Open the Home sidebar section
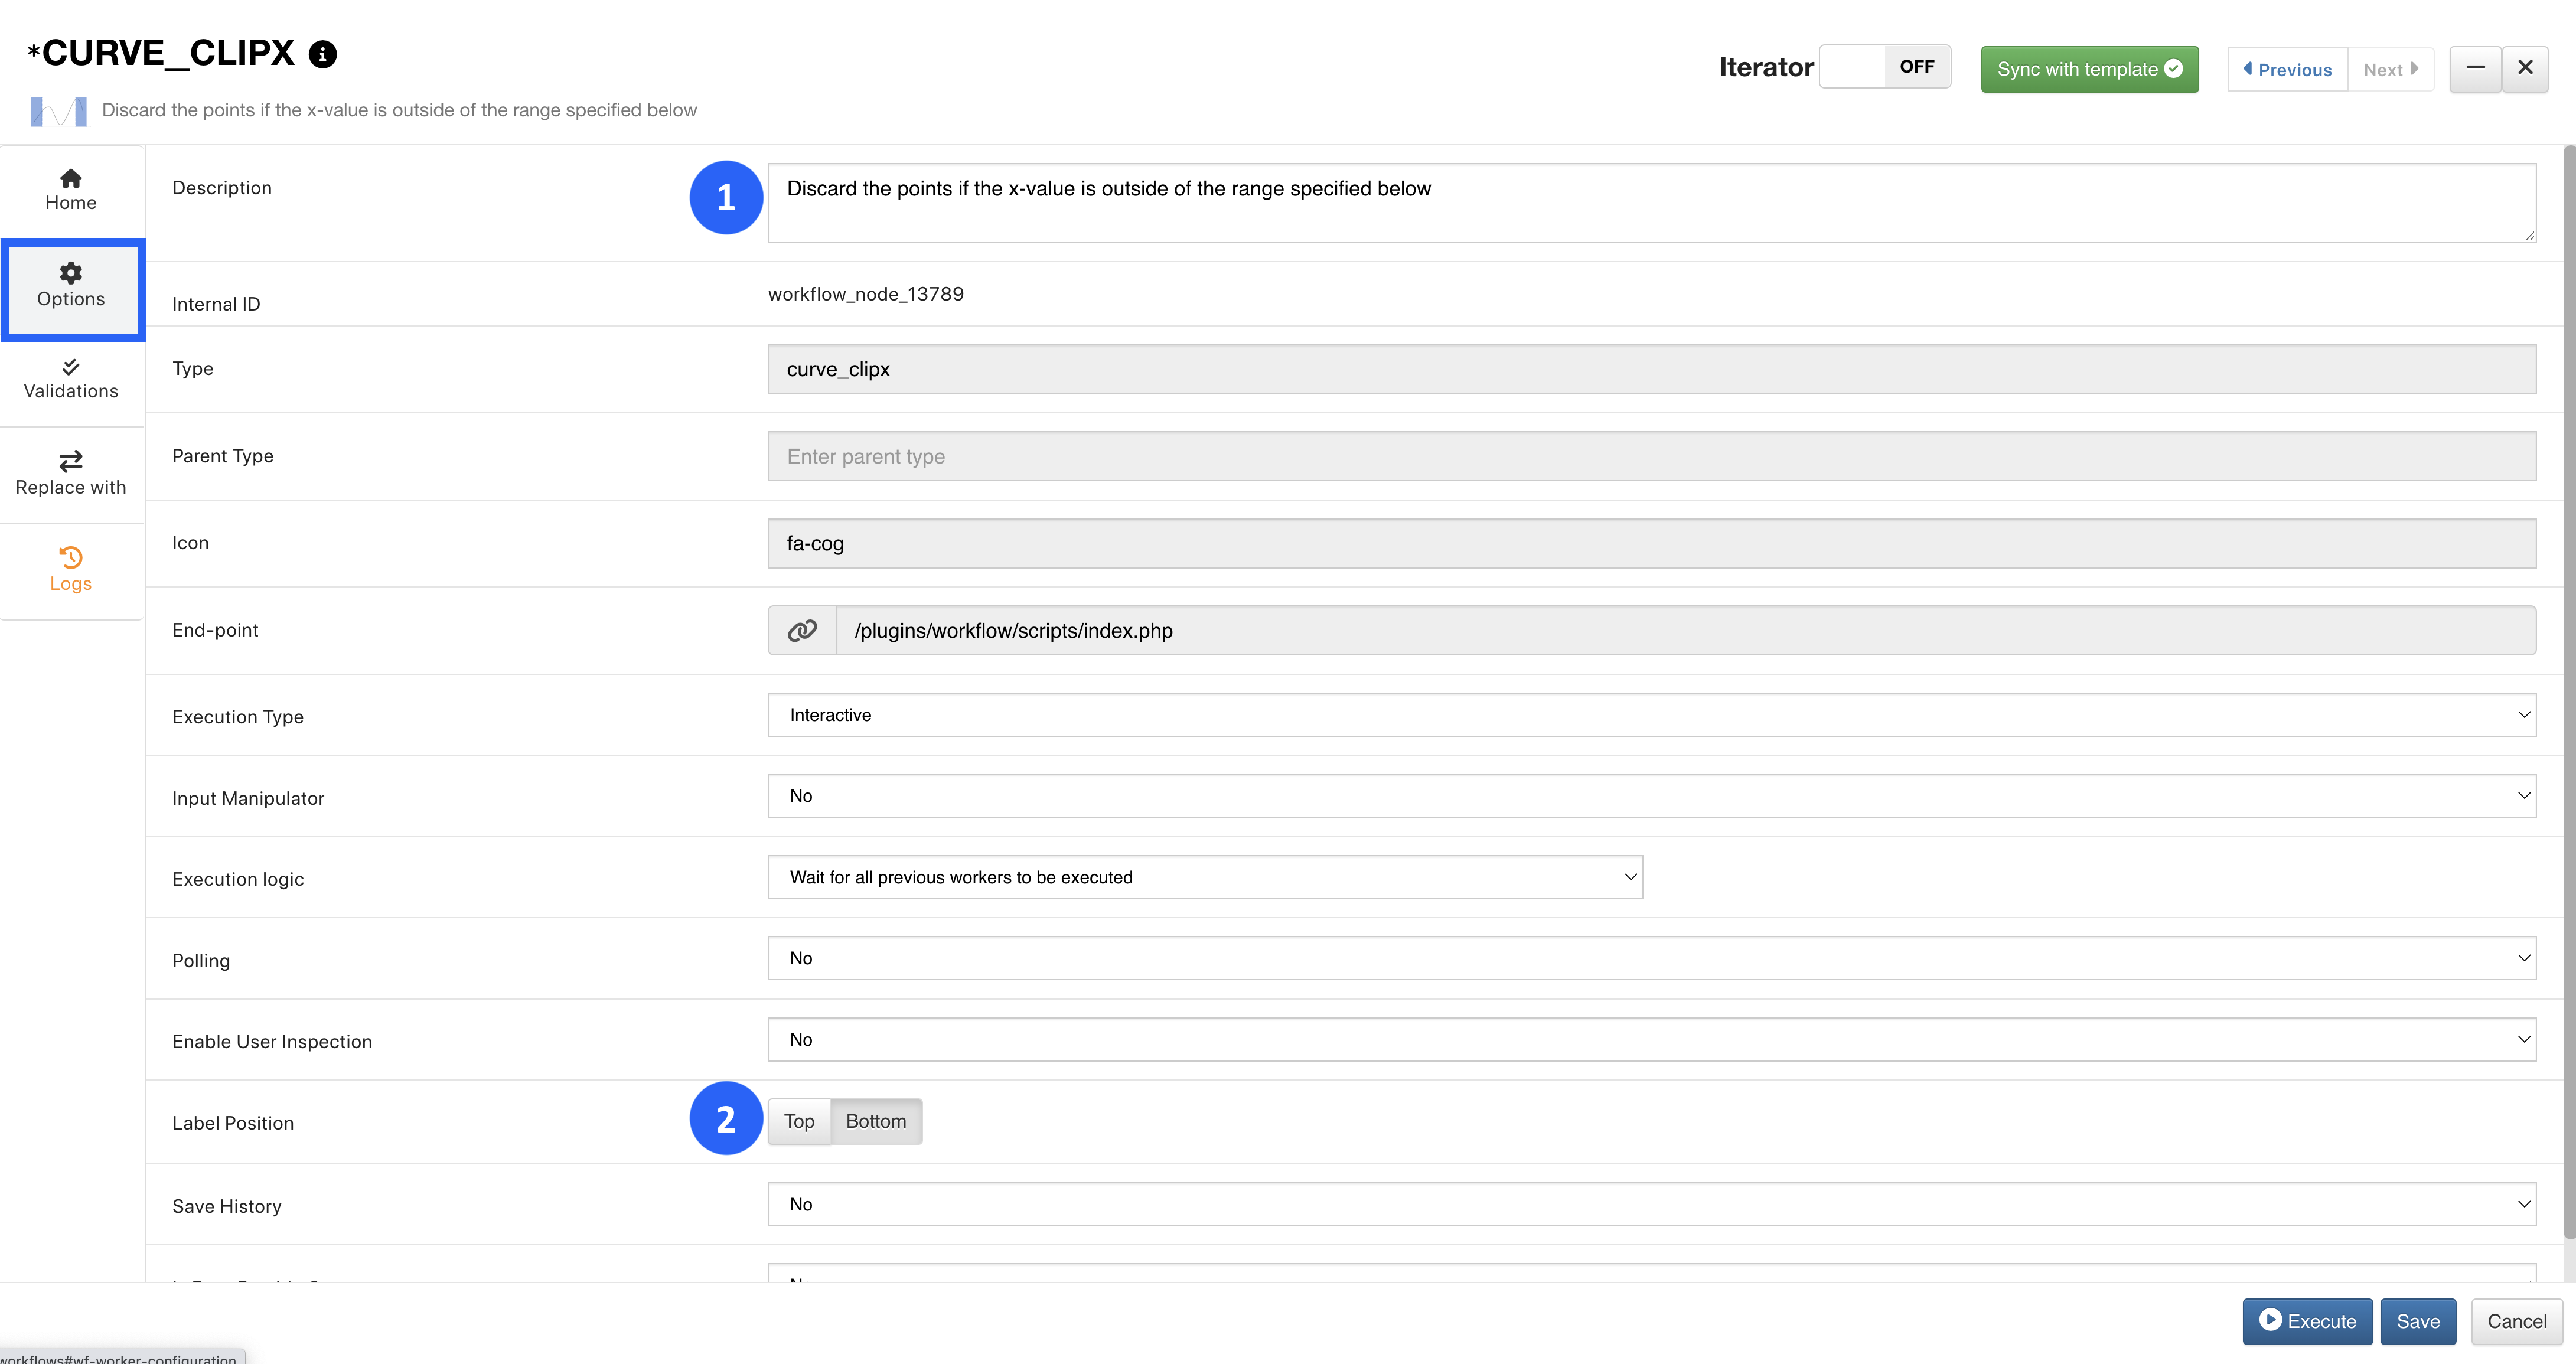This screenshot has width=2576, height=1364. [71, 190]
